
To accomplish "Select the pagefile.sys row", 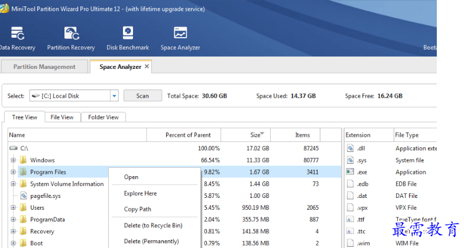I will point(174,196).
